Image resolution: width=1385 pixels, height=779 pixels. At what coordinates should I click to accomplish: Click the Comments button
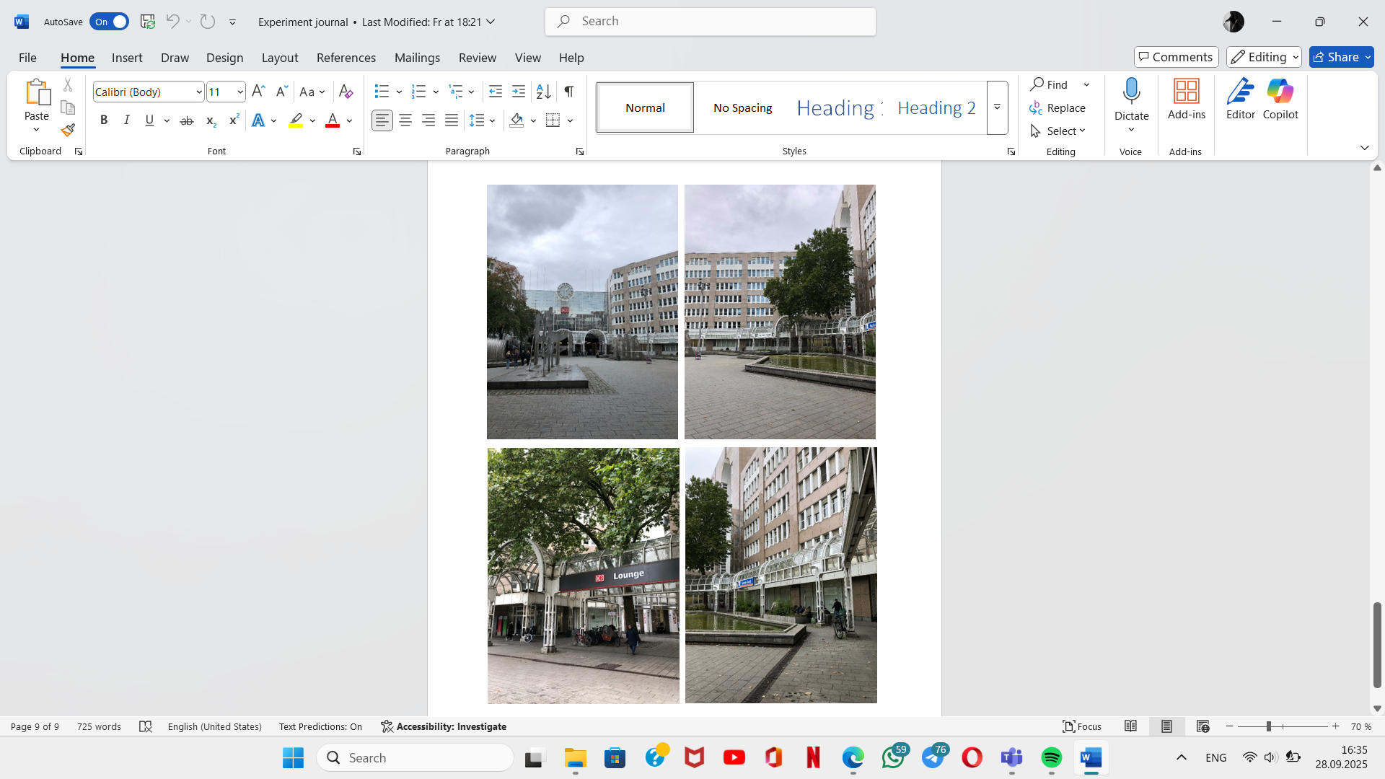(1176, 57)
